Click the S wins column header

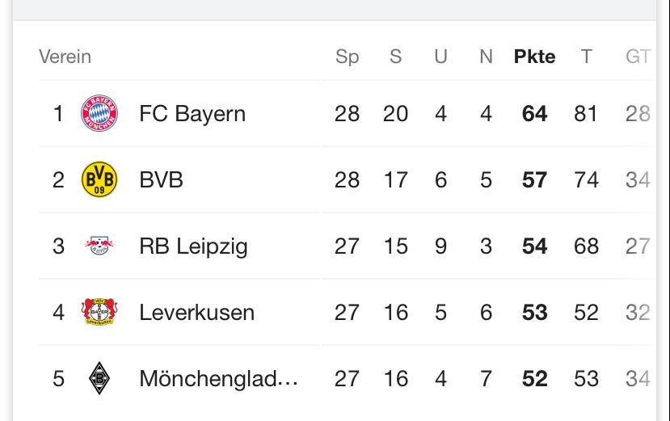click(x=396, y=57)
